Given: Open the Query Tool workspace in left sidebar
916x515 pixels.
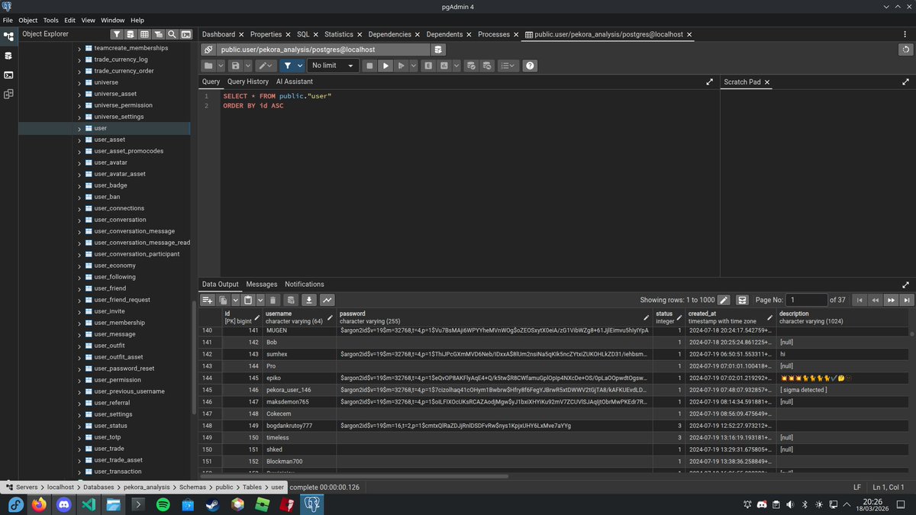Looking at the screenshot, I should pos(8,55).
